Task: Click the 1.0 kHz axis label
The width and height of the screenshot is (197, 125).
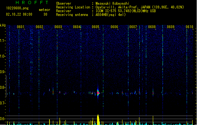Action: pos(3,56)
